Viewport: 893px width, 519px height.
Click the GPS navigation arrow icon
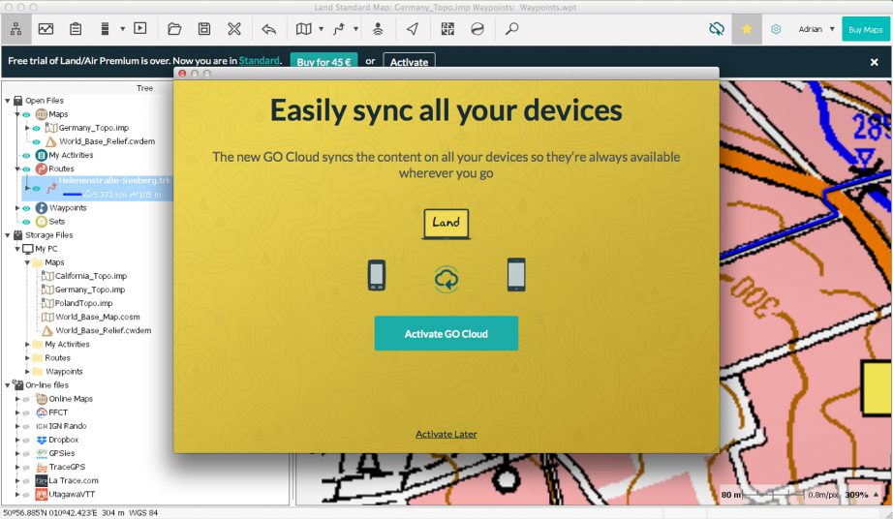coord(413,29)
